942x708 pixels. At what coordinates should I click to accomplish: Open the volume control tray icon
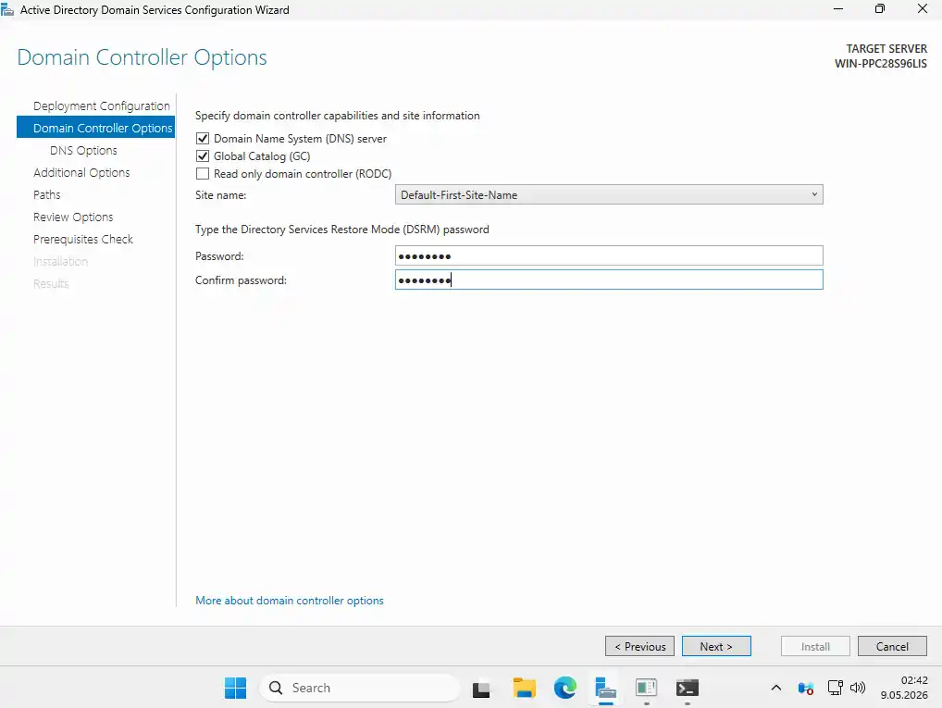858,688
